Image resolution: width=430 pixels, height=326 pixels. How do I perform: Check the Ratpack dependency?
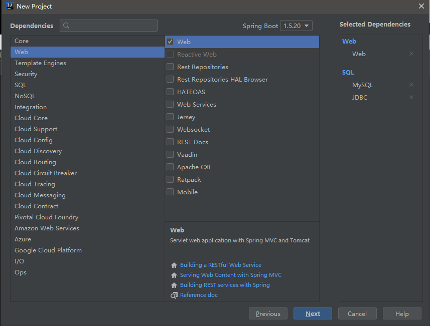170,179
